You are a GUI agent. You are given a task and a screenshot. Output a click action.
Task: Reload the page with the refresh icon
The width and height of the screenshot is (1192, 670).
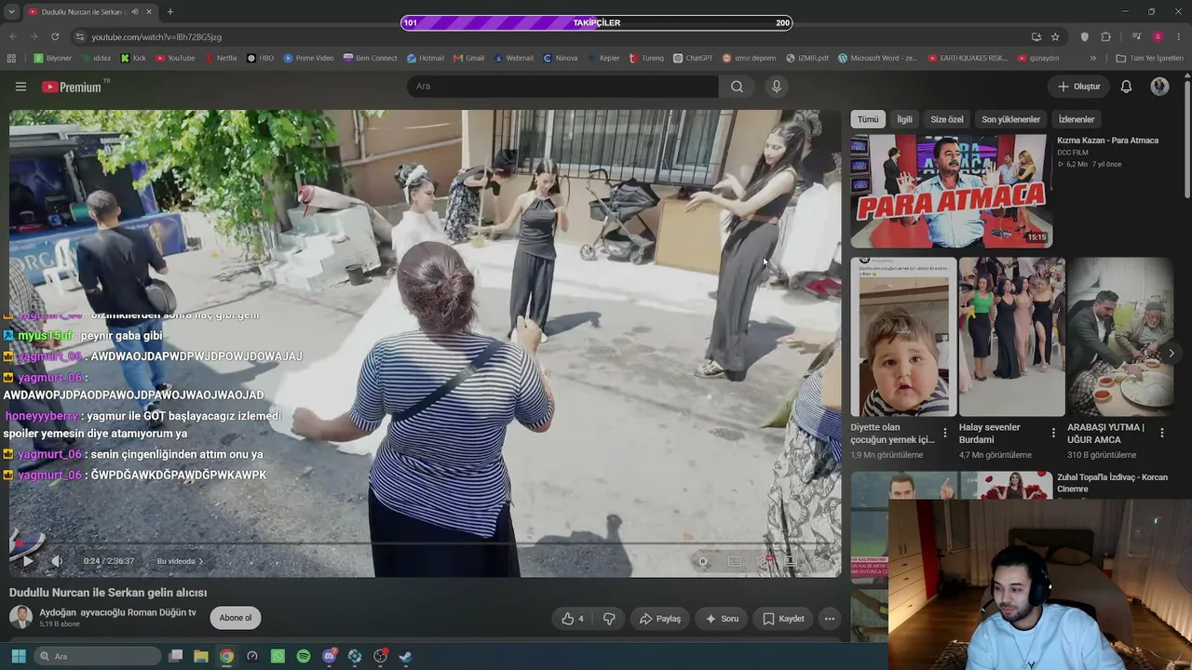tap(55, 37)
